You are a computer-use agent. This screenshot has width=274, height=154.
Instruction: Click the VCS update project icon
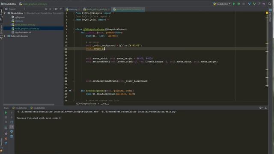click(x=249, y=4)
